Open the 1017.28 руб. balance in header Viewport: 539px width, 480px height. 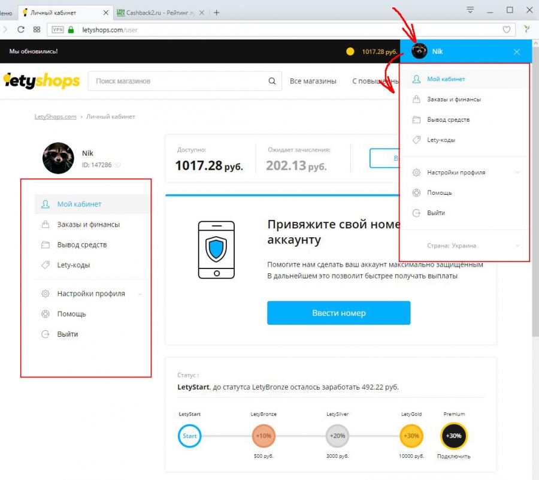[x=379, y=52]
